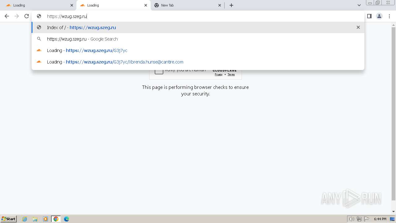Launch Microsoft Edge from the taskbar
Image resolution: width=396 pixels, height=223 pixels.
coord(67,219)
